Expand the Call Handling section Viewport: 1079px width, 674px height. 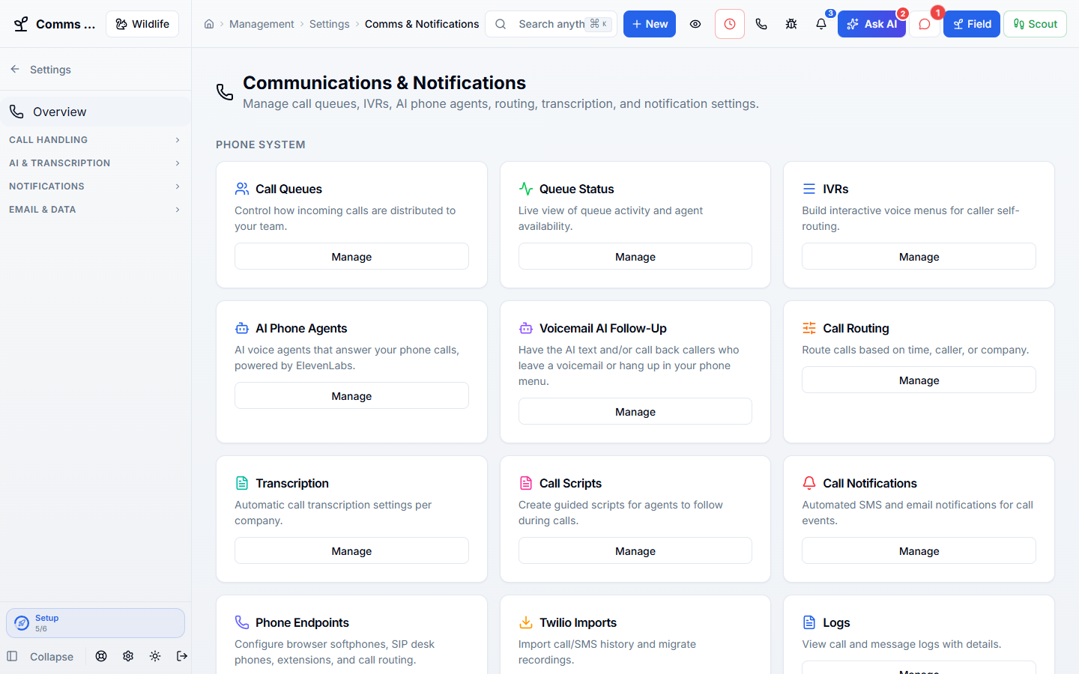pyautogui.click(x=95, y=140)
